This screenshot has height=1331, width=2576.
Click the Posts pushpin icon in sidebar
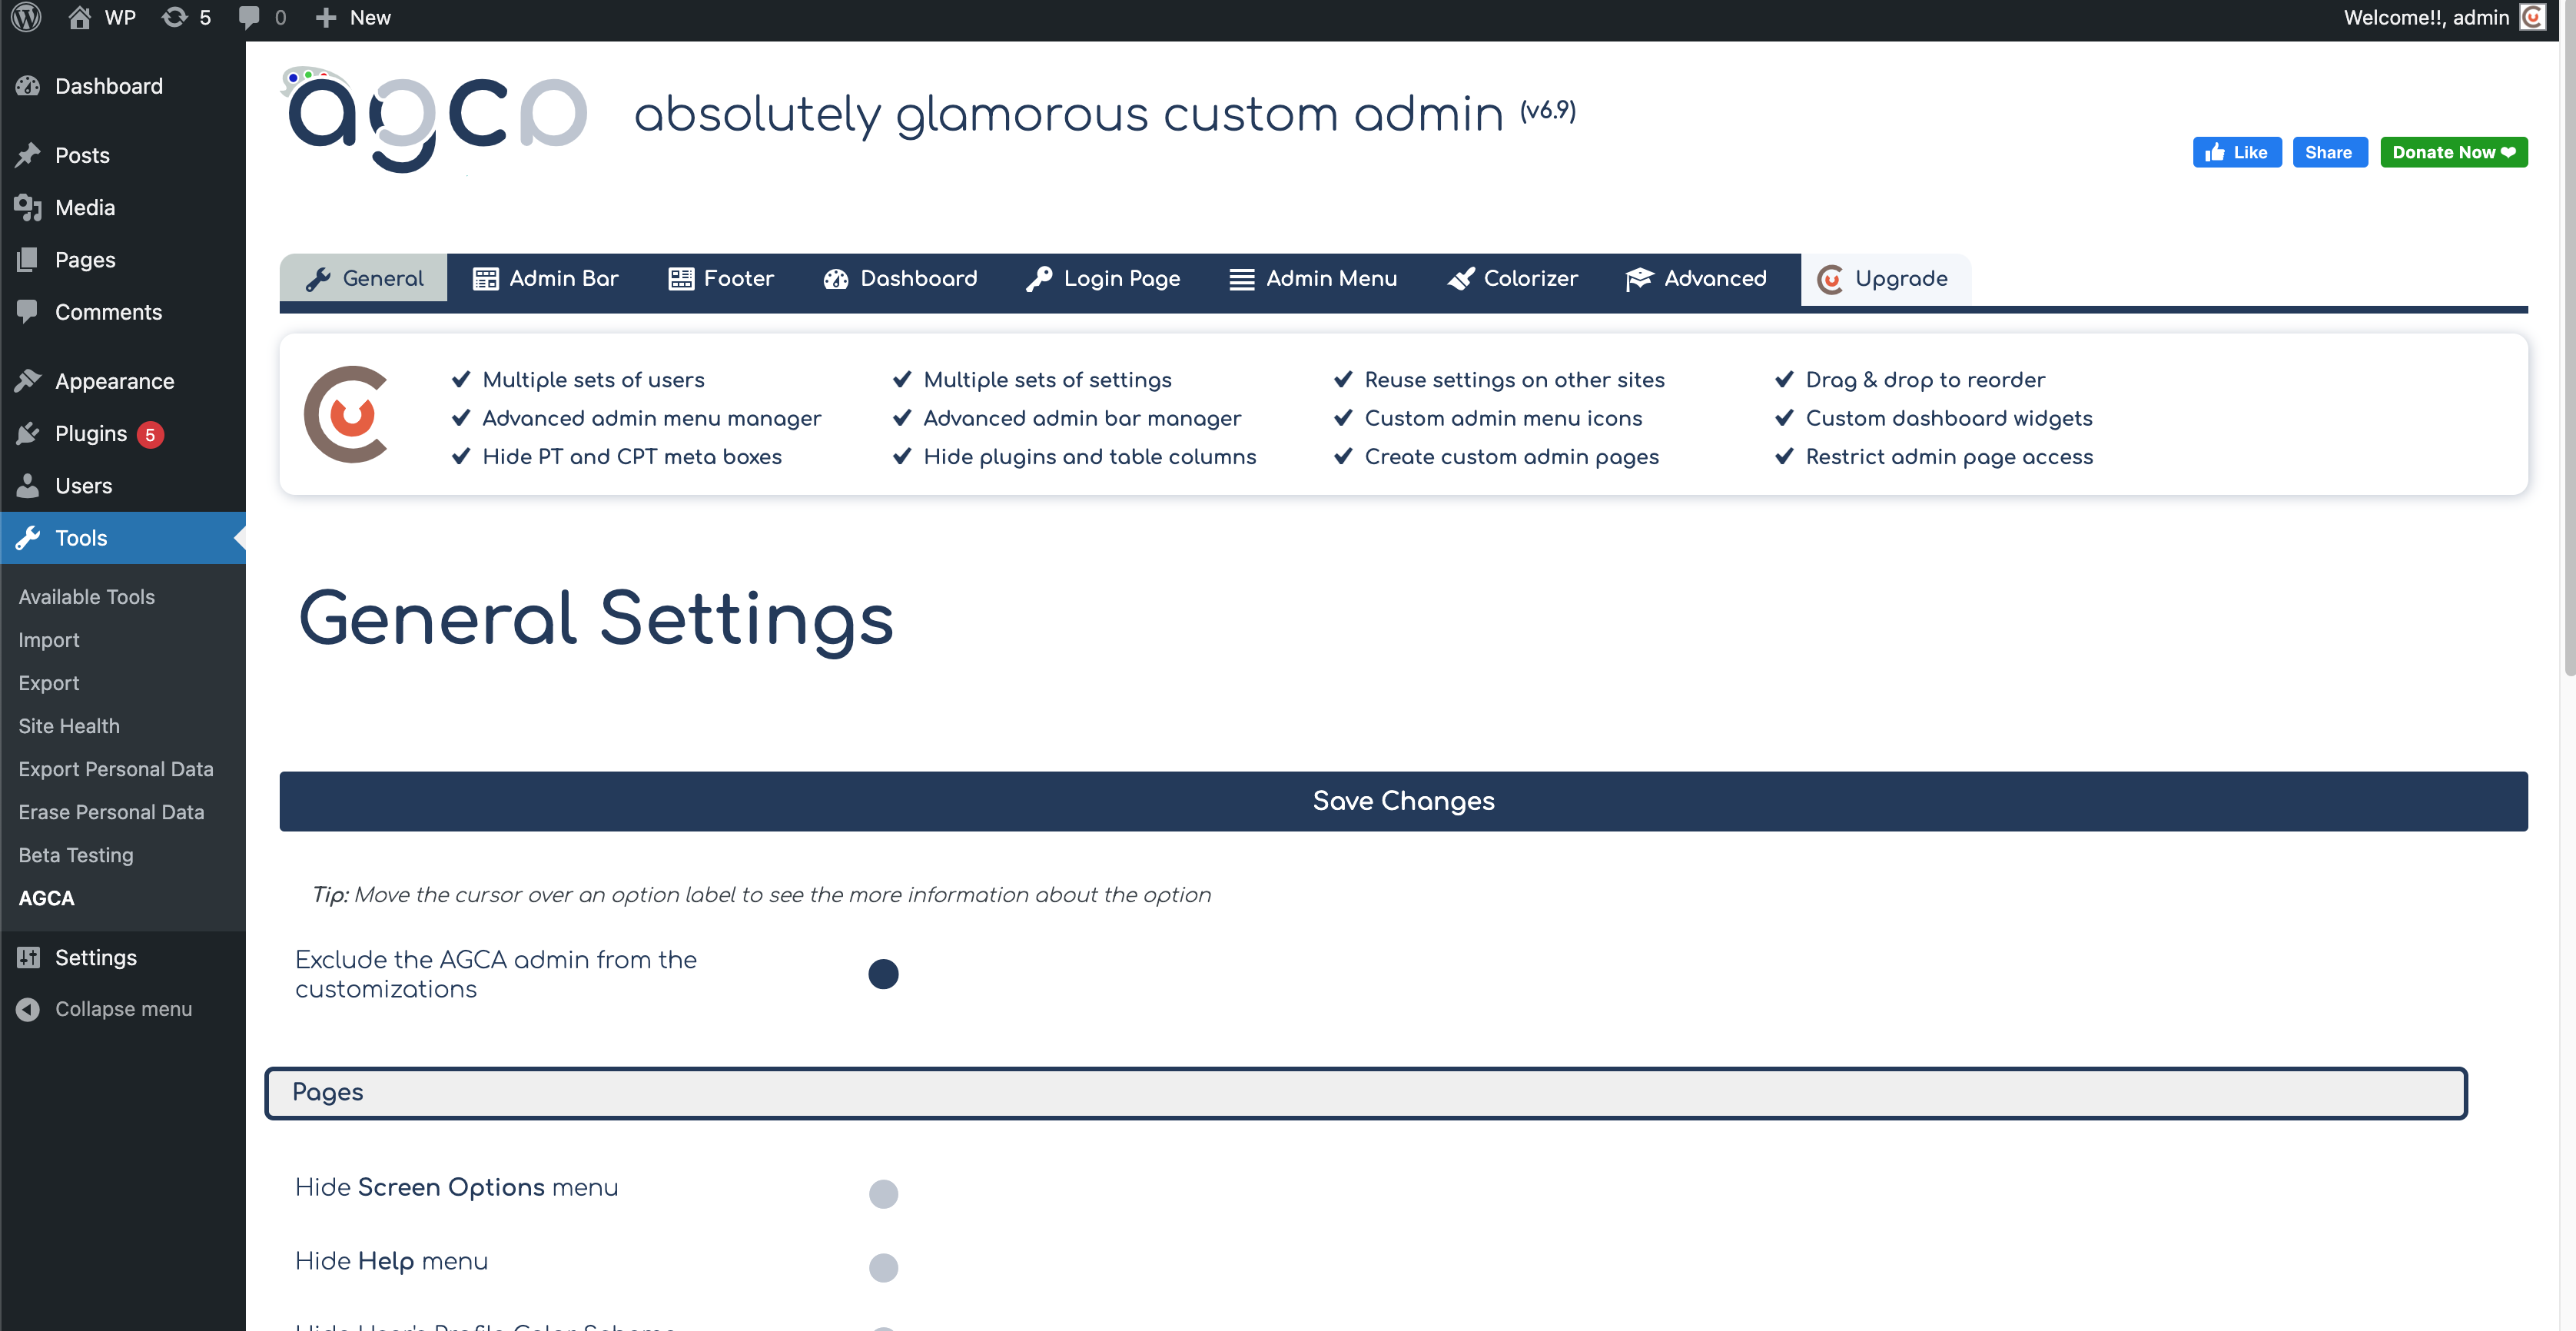point(28,155)
